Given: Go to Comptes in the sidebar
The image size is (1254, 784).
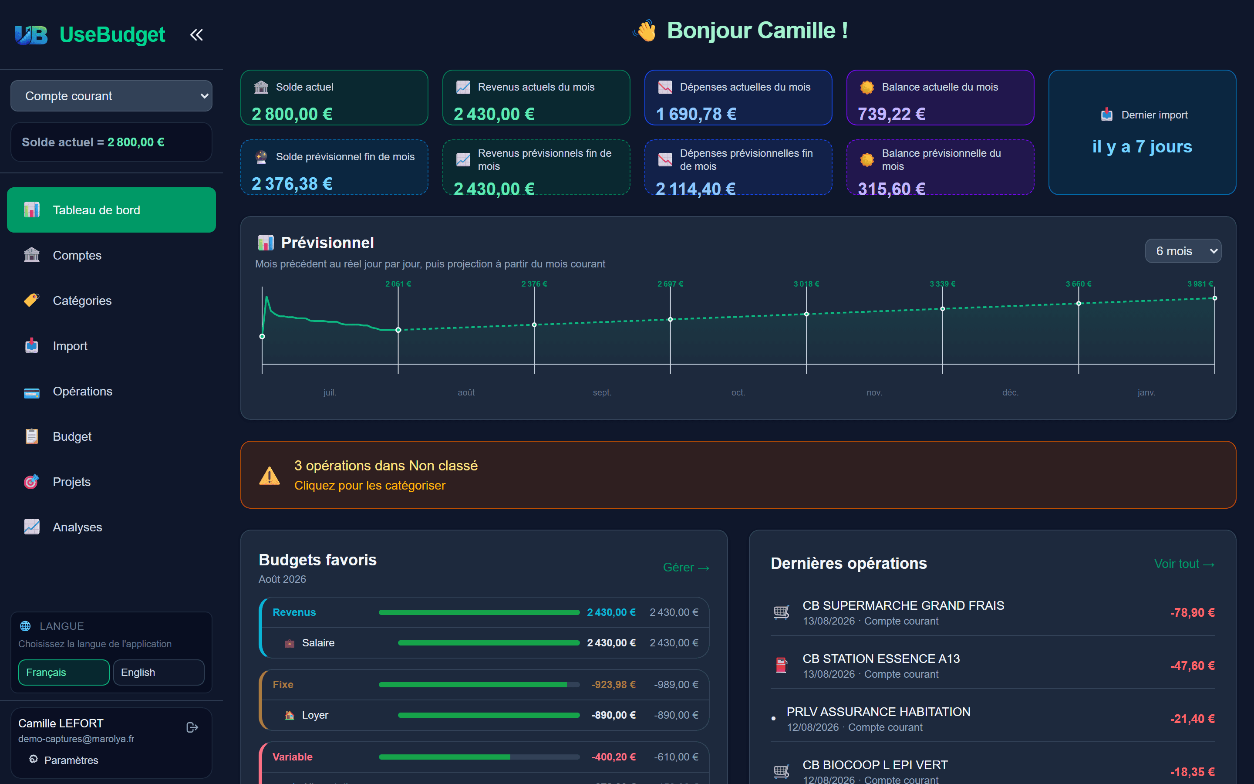Looking at the screenshot, I should (111, 255).
